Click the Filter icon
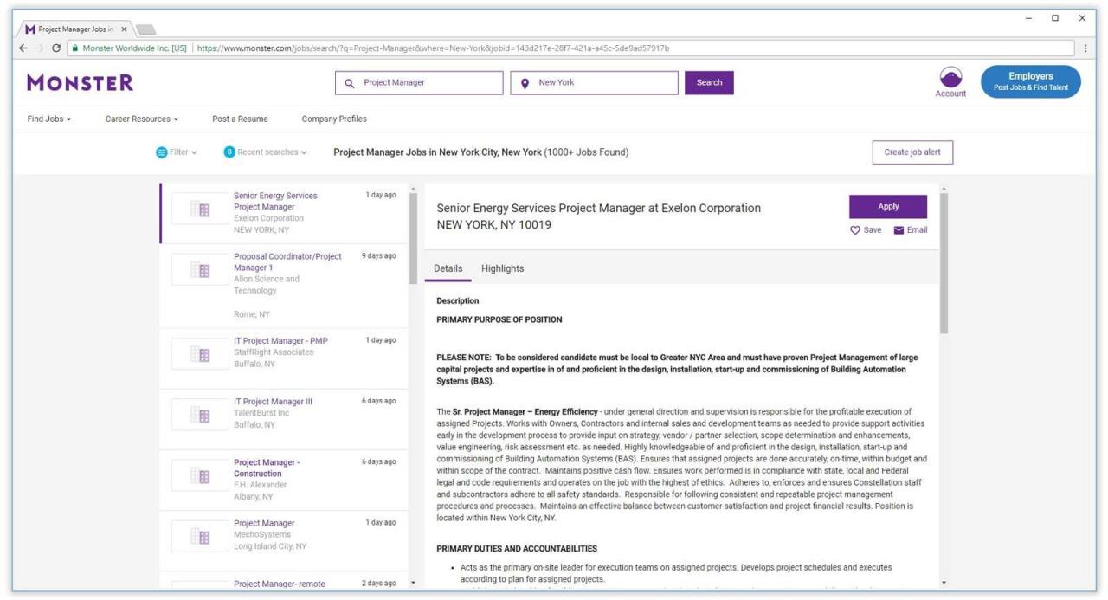Image resolution: width=1108 pixels, height=600 pixels. [x=161, y=152]
